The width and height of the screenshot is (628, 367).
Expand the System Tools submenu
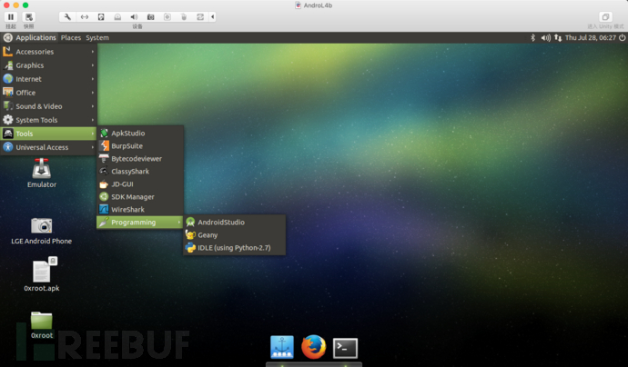48,120
